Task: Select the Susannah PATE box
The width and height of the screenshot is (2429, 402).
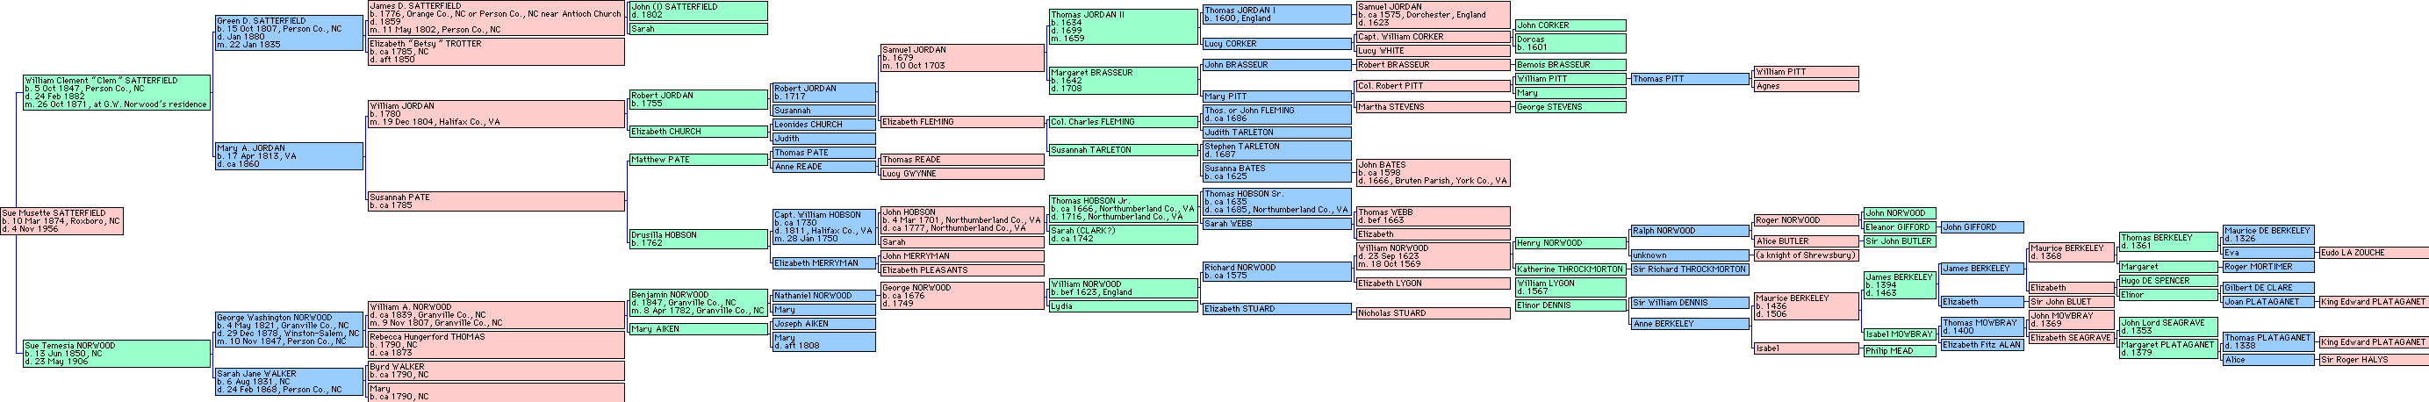Action: click(496, 201)
